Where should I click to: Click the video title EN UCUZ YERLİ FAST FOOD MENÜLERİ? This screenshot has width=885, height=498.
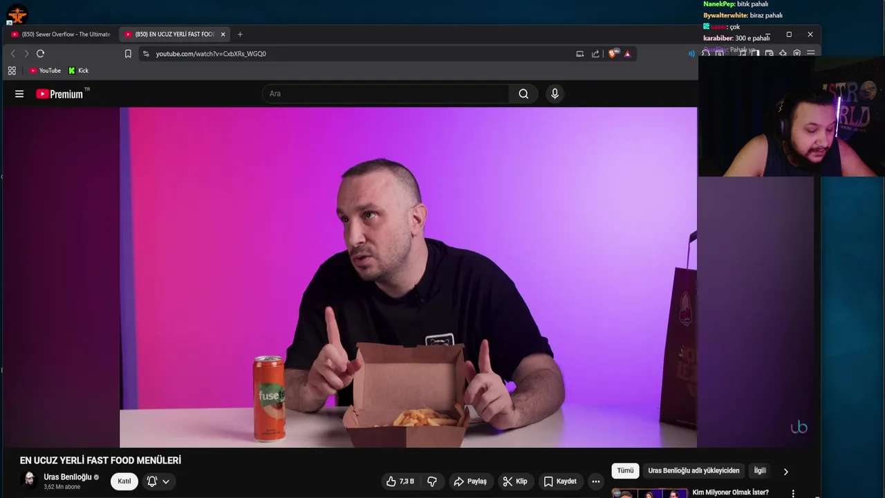click(100, 461)
